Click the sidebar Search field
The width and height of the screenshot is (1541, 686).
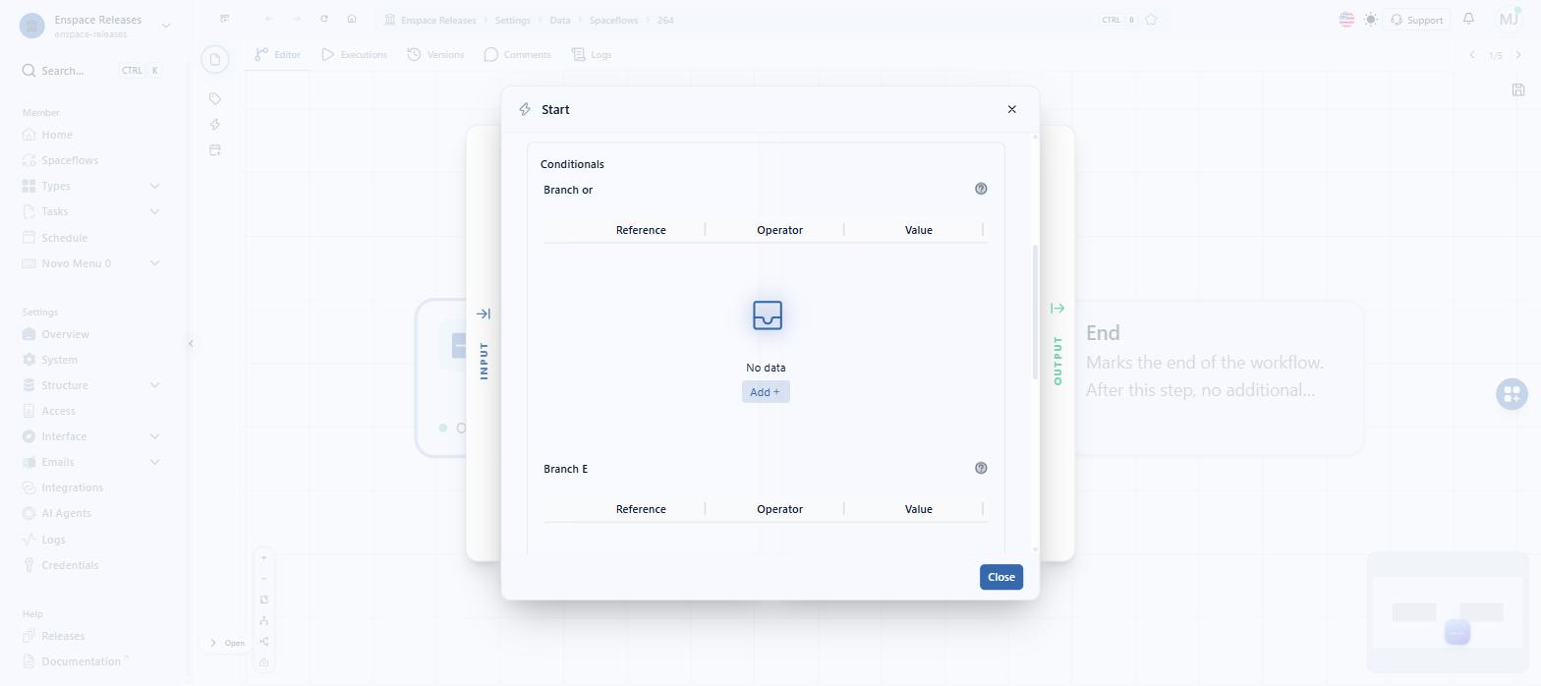[91, 71]
